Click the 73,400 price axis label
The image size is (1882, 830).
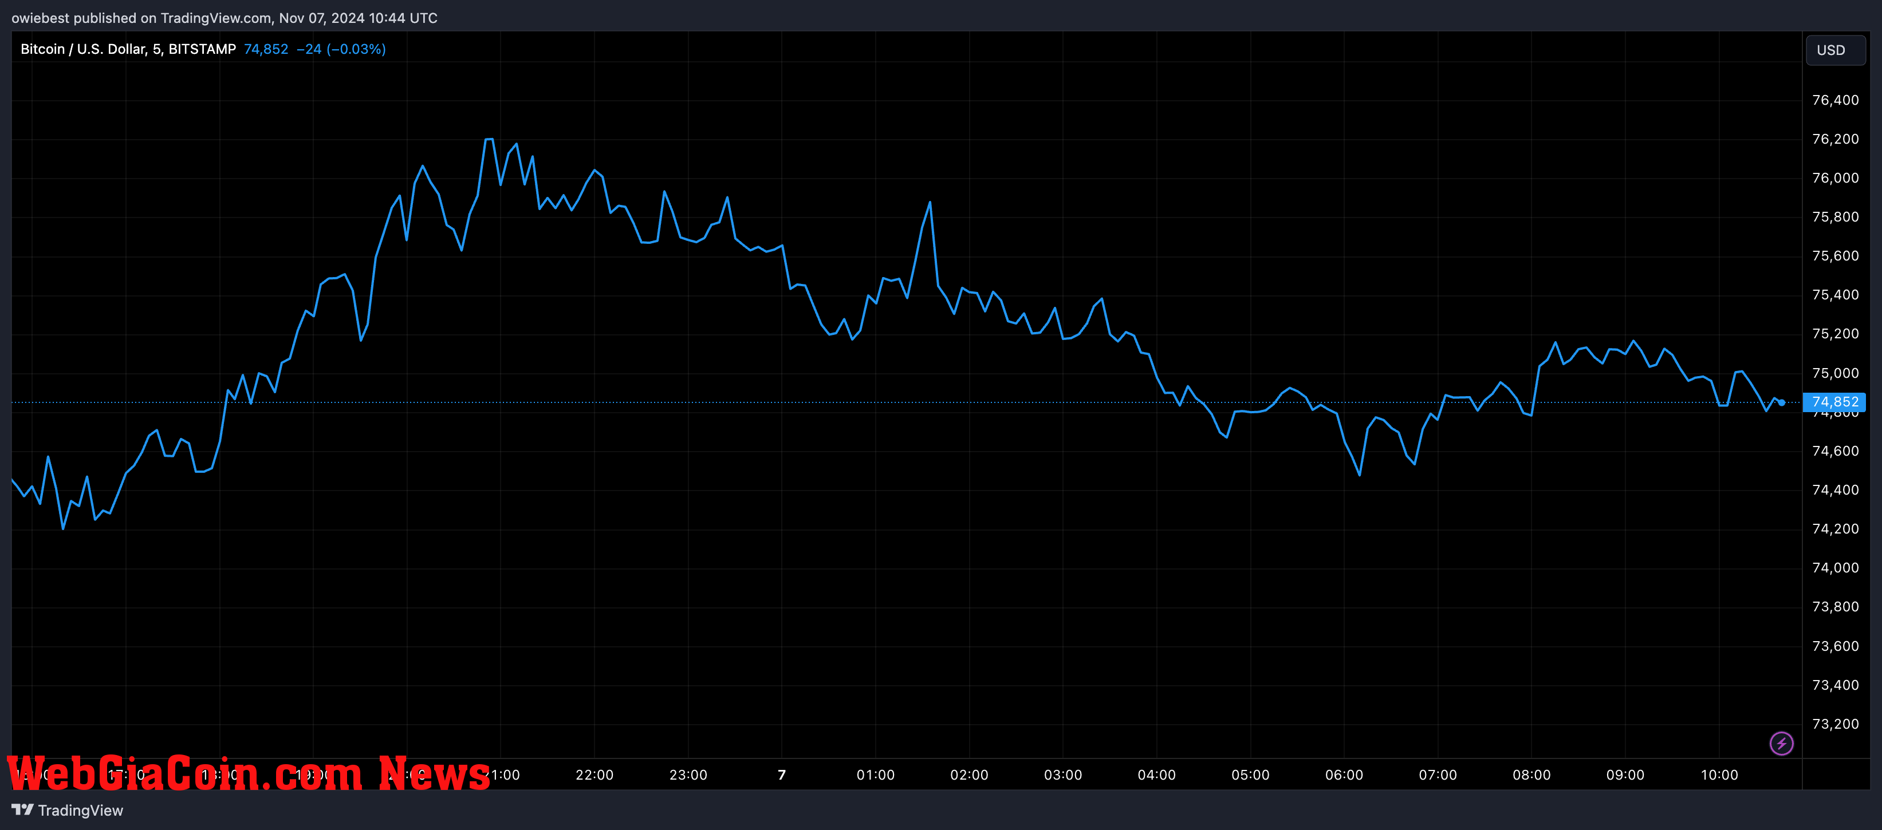[x=1835, y=685]
